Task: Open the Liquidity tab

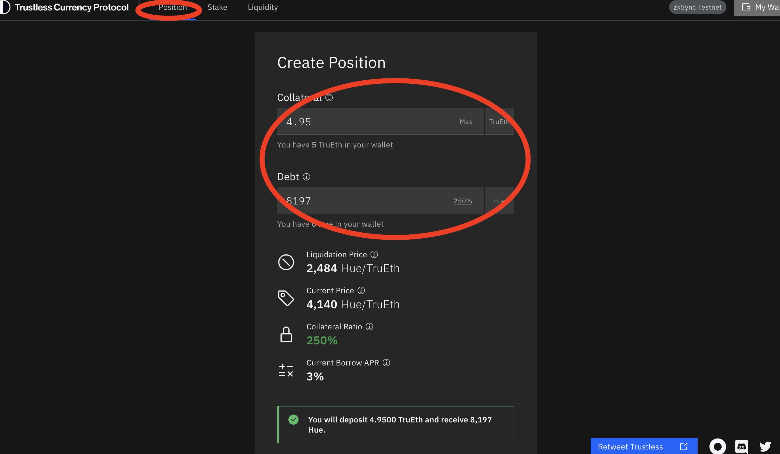Action: (x=263, y=7)
